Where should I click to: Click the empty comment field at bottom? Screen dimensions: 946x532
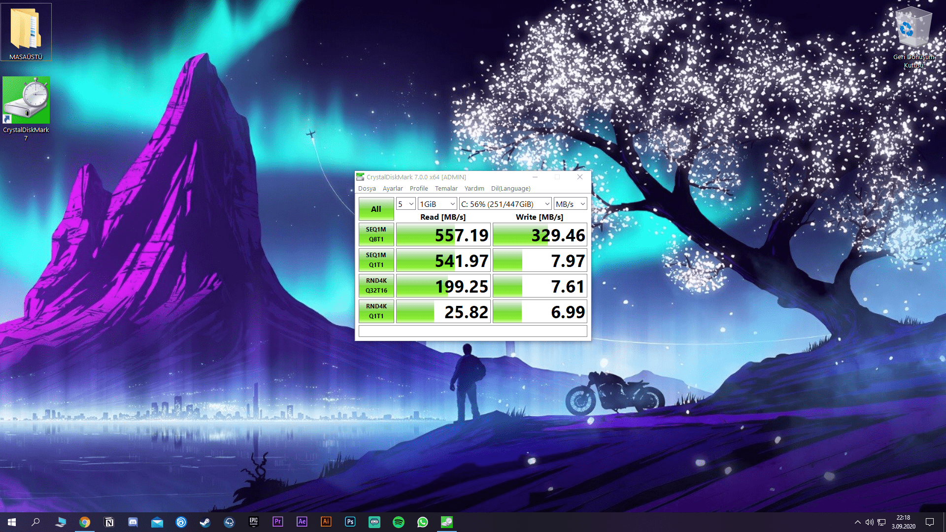click(x=473, y=331)
